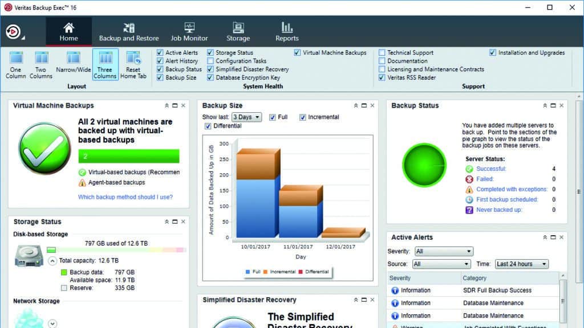The width and height of the screenshot is (584, 328).
Task: Open the Backup and Restore tab
Action: 129,31
